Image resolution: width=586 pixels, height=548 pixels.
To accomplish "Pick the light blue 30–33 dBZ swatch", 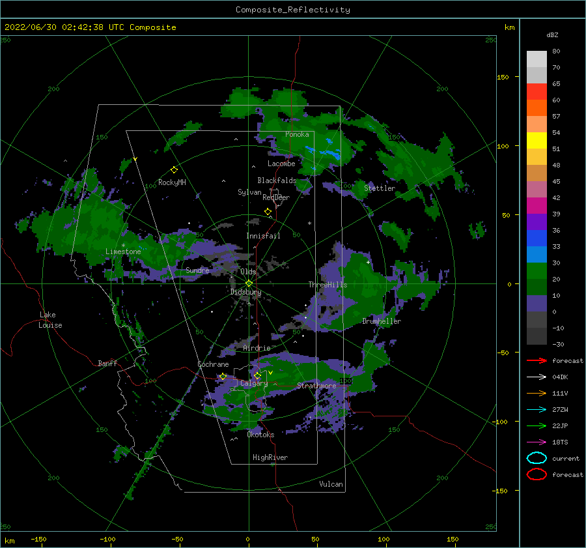I will point(537,255).
